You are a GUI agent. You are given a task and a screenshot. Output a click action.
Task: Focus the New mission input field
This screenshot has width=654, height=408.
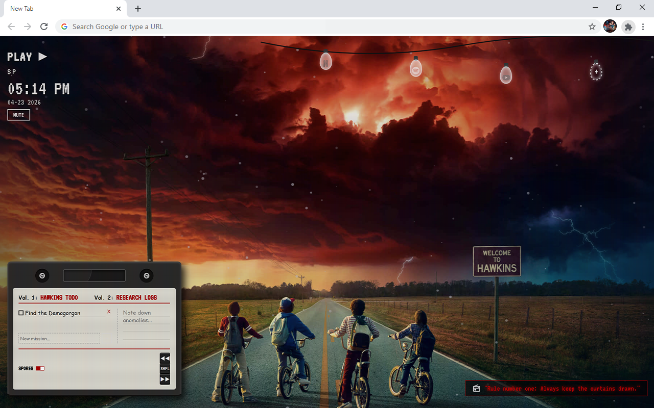59,339
